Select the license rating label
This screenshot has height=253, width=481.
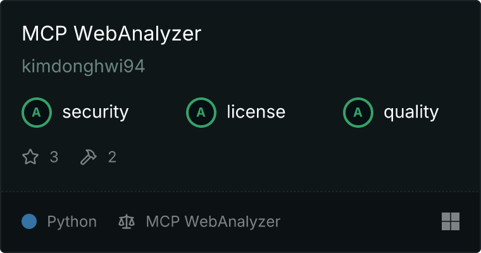coord(256,112)
